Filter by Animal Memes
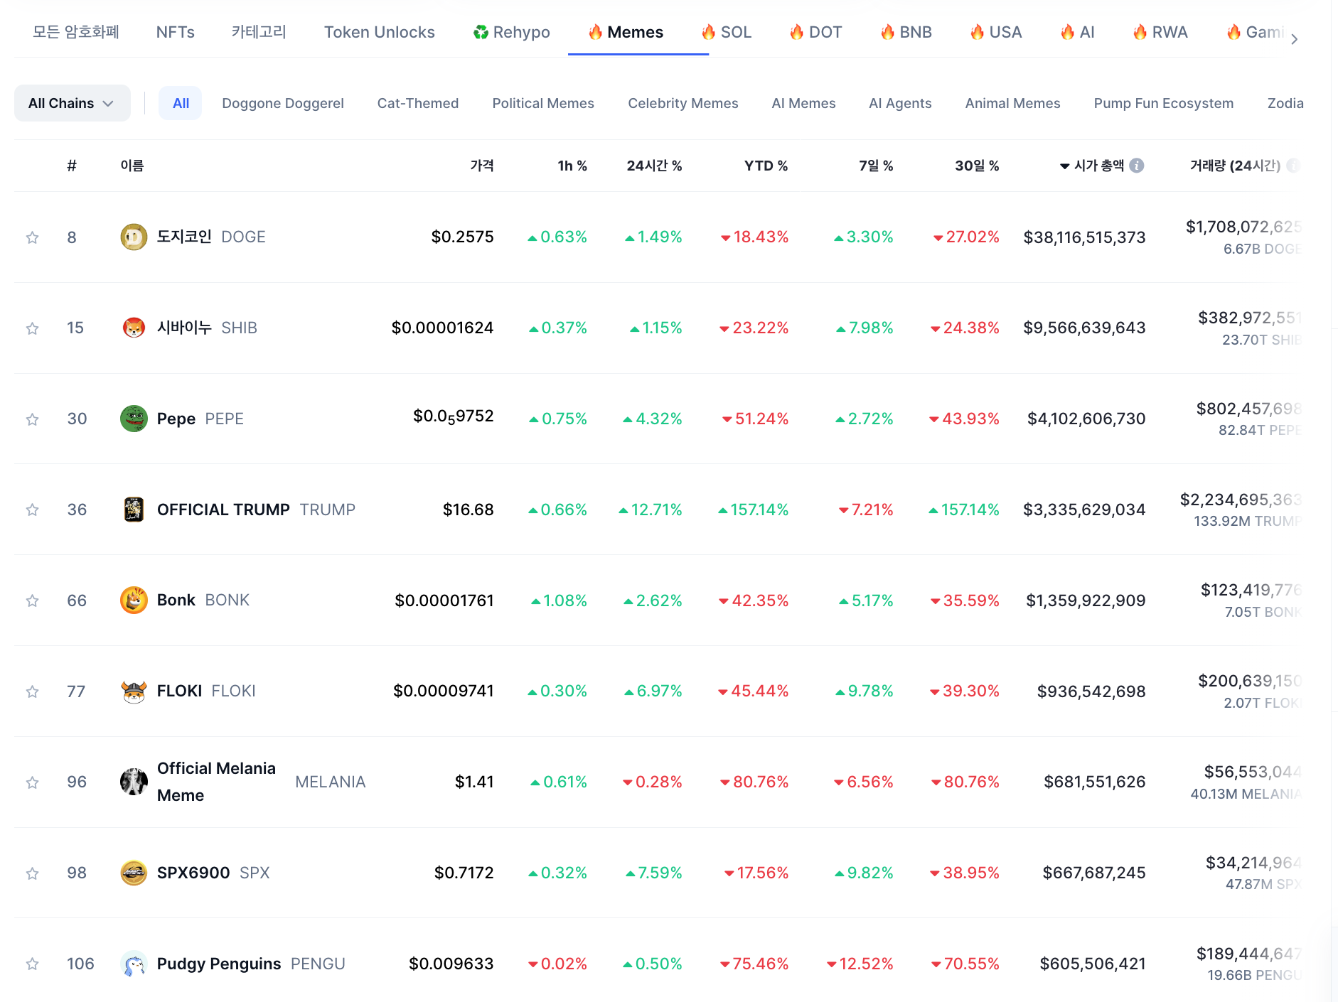Image resolution: width=1338 pixels, height=1002 pixels. pyautogui.click(x=1013, y=103)
